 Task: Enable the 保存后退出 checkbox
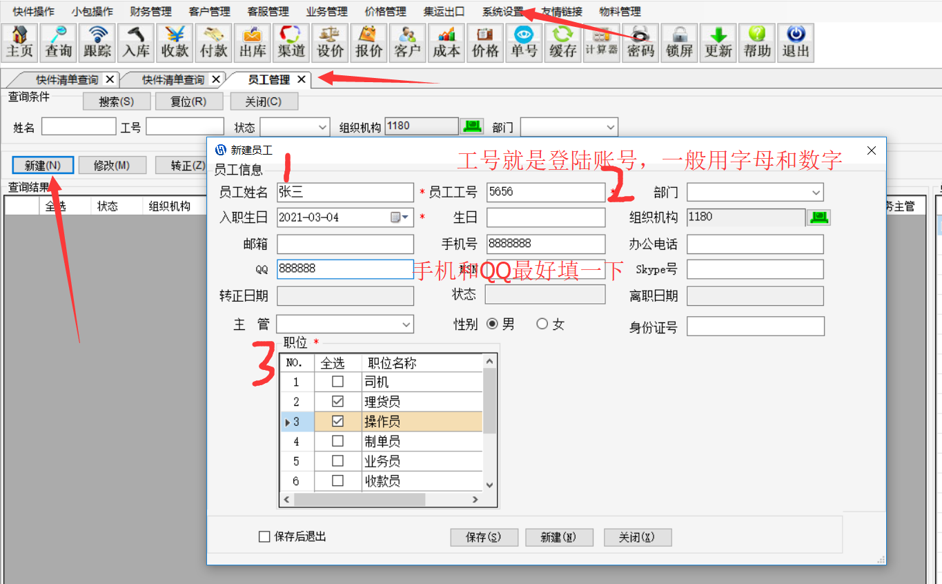(x=264, y=536)
